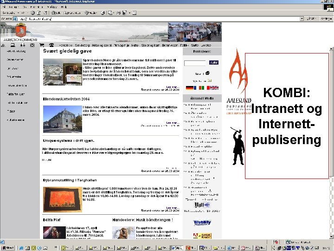Click the telephone icon in the site icon row
This screenshot has height=251, width=334.
[x=51, y=45]
